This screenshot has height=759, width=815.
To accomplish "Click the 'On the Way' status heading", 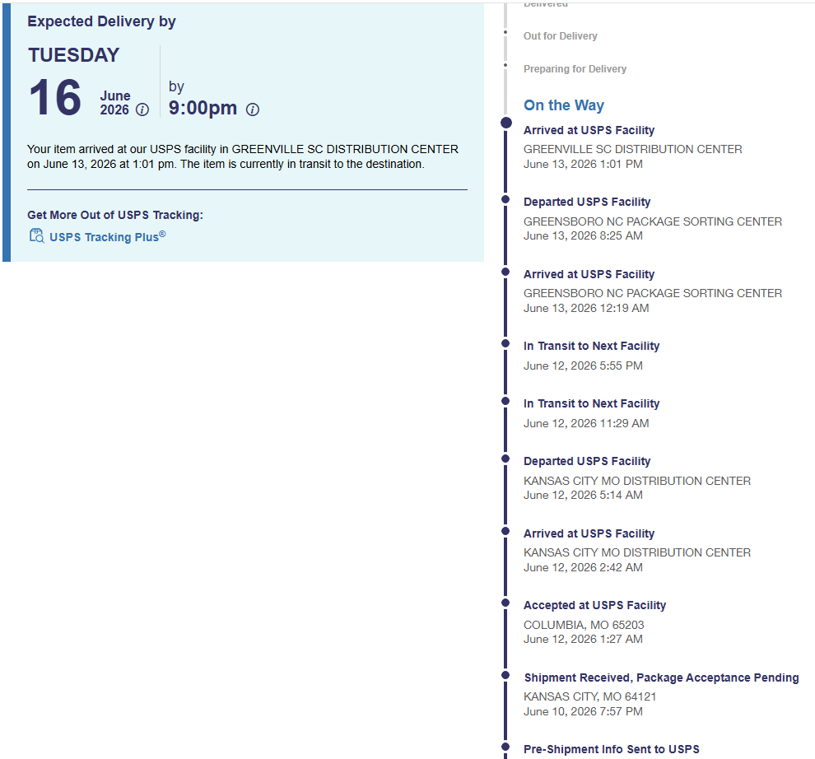I will 564,105.
